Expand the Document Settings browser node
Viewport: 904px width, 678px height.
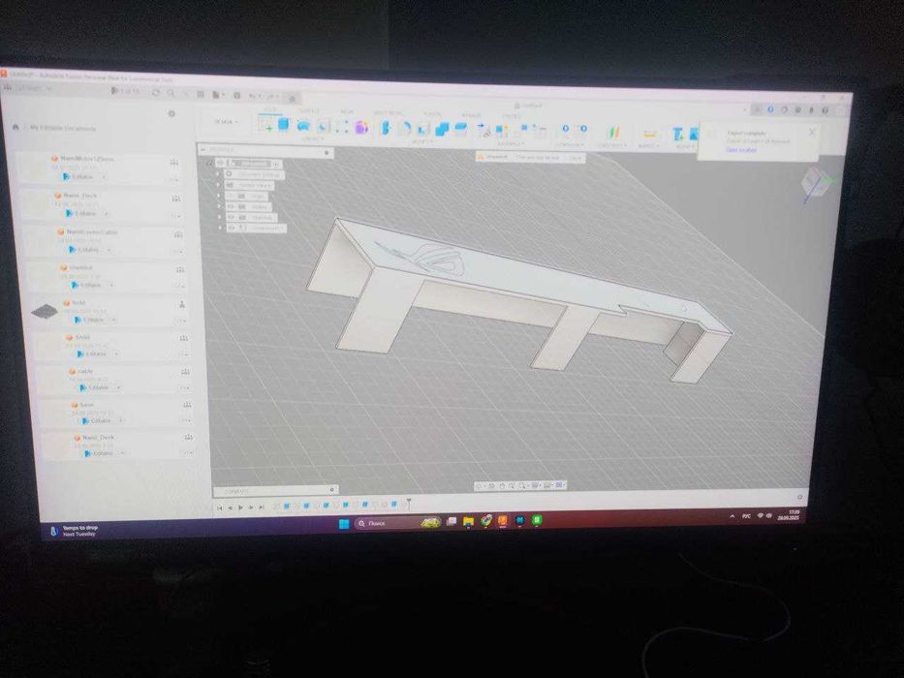[x=217, y=173]
